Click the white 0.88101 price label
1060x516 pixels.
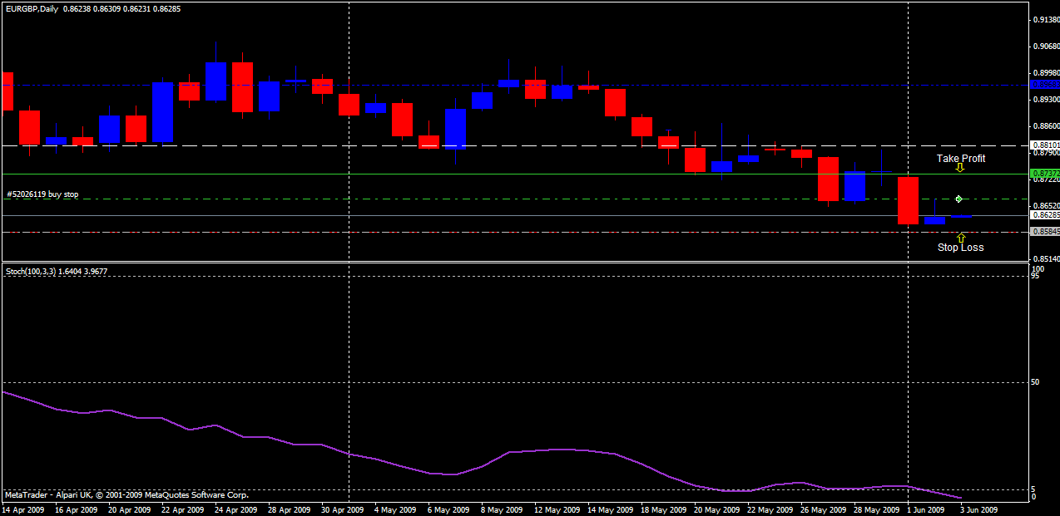tap(1045, 145)
